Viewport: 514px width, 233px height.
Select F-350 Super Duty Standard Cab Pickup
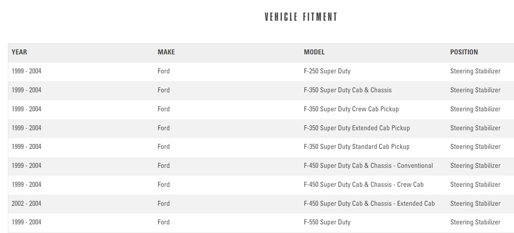[x=356, y=147]
